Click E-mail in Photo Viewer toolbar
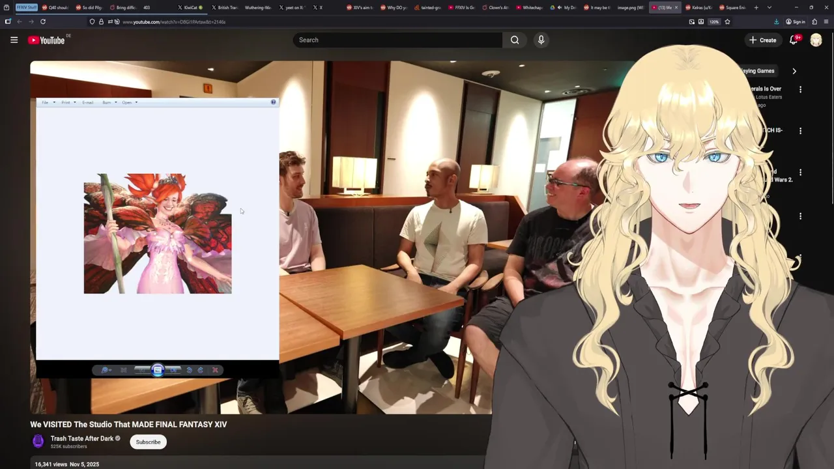Viewport: 834px width, 469px height. pyautogui.click(x=88, y=102)
